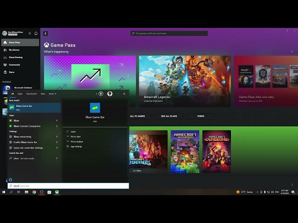Switch to the Apps search tab

coord(20,94)
